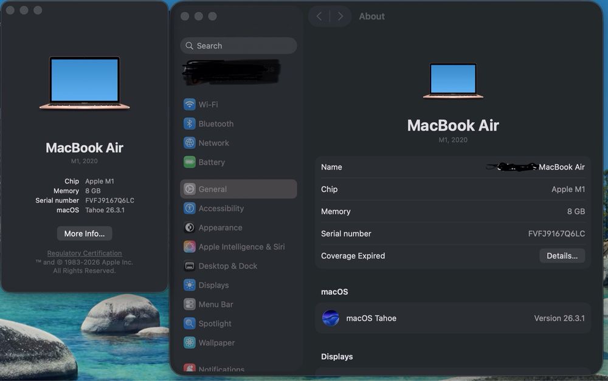Go forward with the right chevron

pyautogui.click(x=340, y=16)
